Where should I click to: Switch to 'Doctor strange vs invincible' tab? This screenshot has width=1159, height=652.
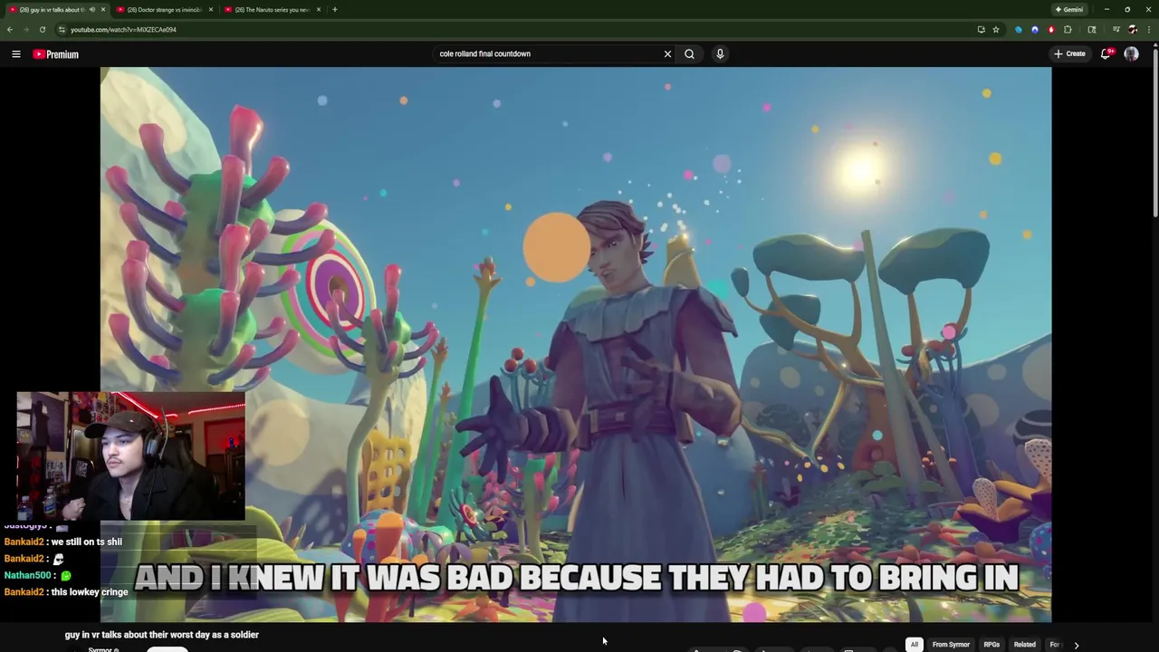(x=165, y=10)
